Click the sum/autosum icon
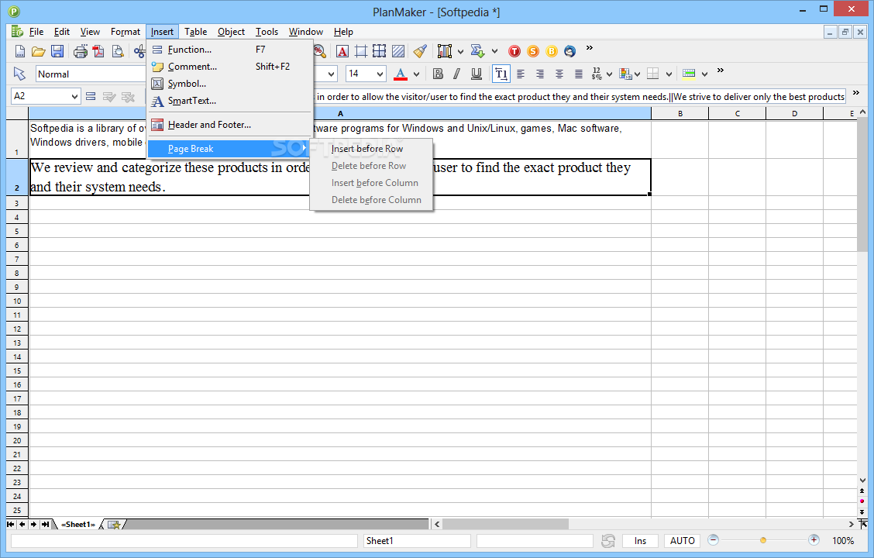 [477, 51]
